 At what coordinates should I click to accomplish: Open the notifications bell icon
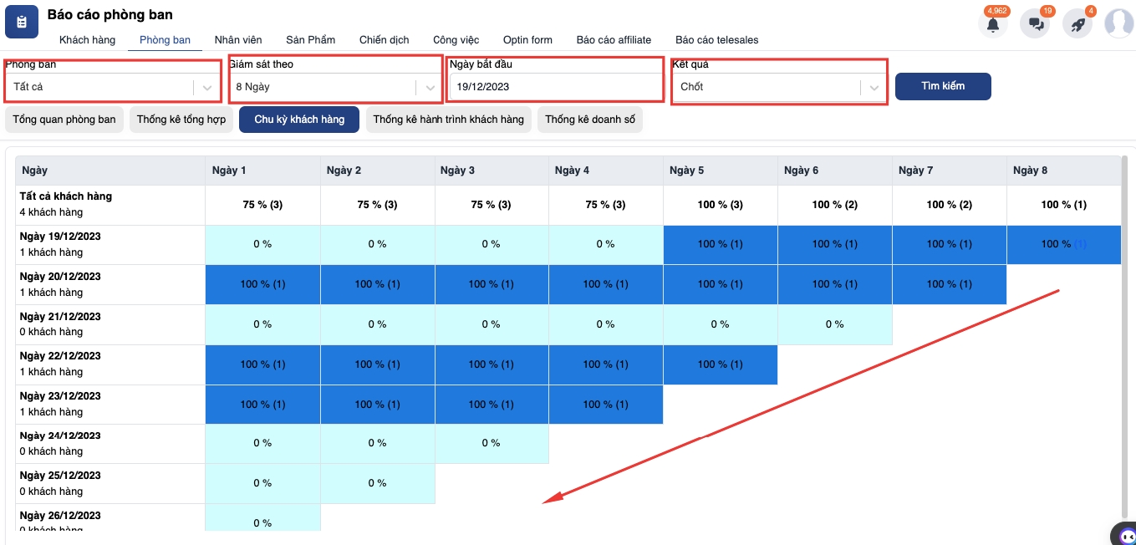pyautogui.click(x=993, y=23)
